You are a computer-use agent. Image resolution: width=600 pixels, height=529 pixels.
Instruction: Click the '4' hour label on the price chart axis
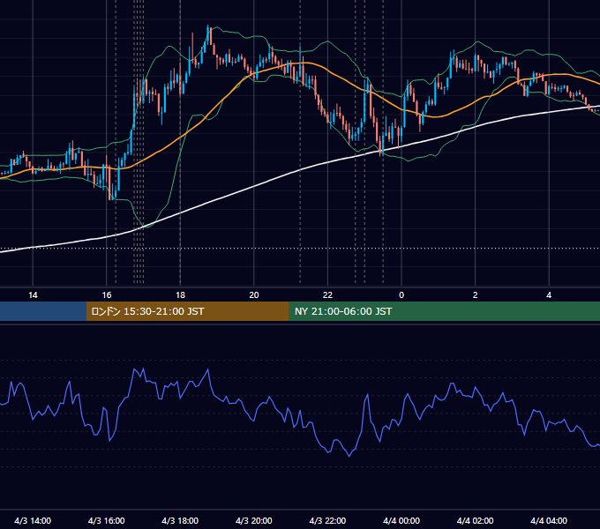(549, 295)
